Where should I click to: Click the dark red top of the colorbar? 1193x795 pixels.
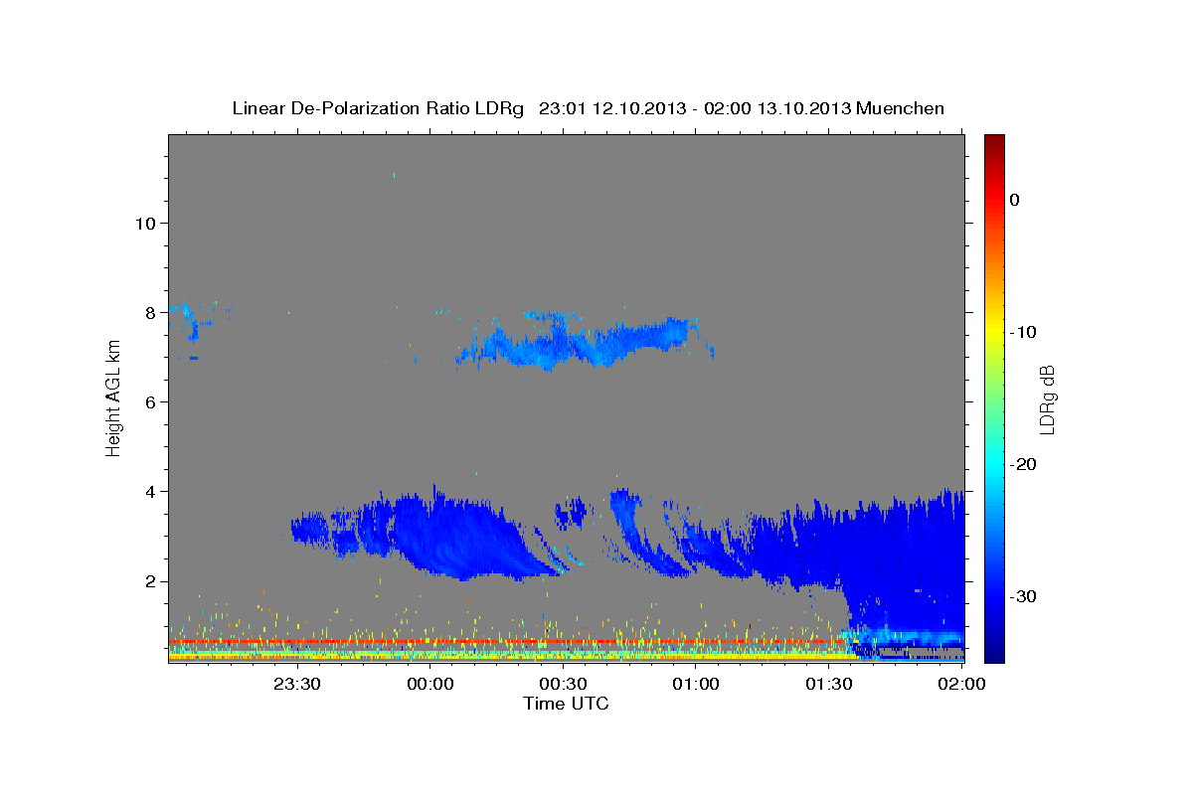pos(994,142)
